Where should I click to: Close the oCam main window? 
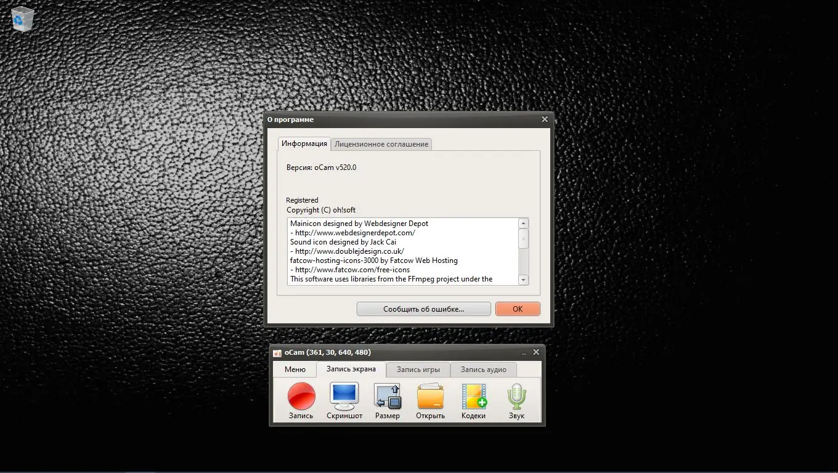click(x=536, y=352)
